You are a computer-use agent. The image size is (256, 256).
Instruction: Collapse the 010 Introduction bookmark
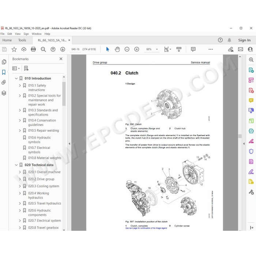click(x=16, y=78)
